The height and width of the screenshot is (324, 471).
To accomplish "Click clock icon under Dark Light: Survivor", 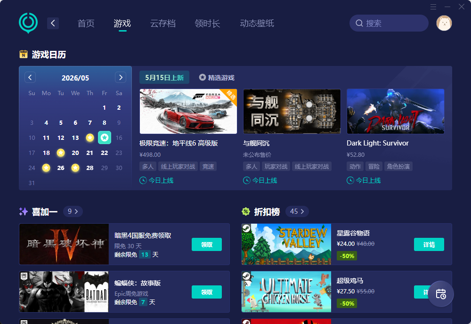I will pyautogui.click(x=350, y=180).
